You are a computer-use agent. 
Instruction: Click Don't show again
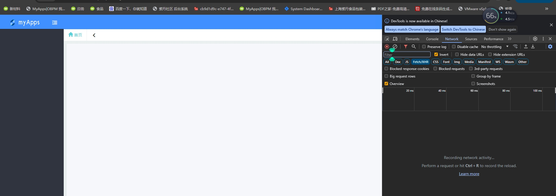point(502,29)
